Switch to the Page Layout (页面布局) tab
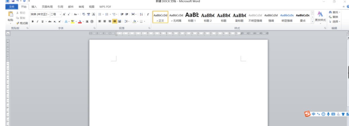 (x=47, y=7)
